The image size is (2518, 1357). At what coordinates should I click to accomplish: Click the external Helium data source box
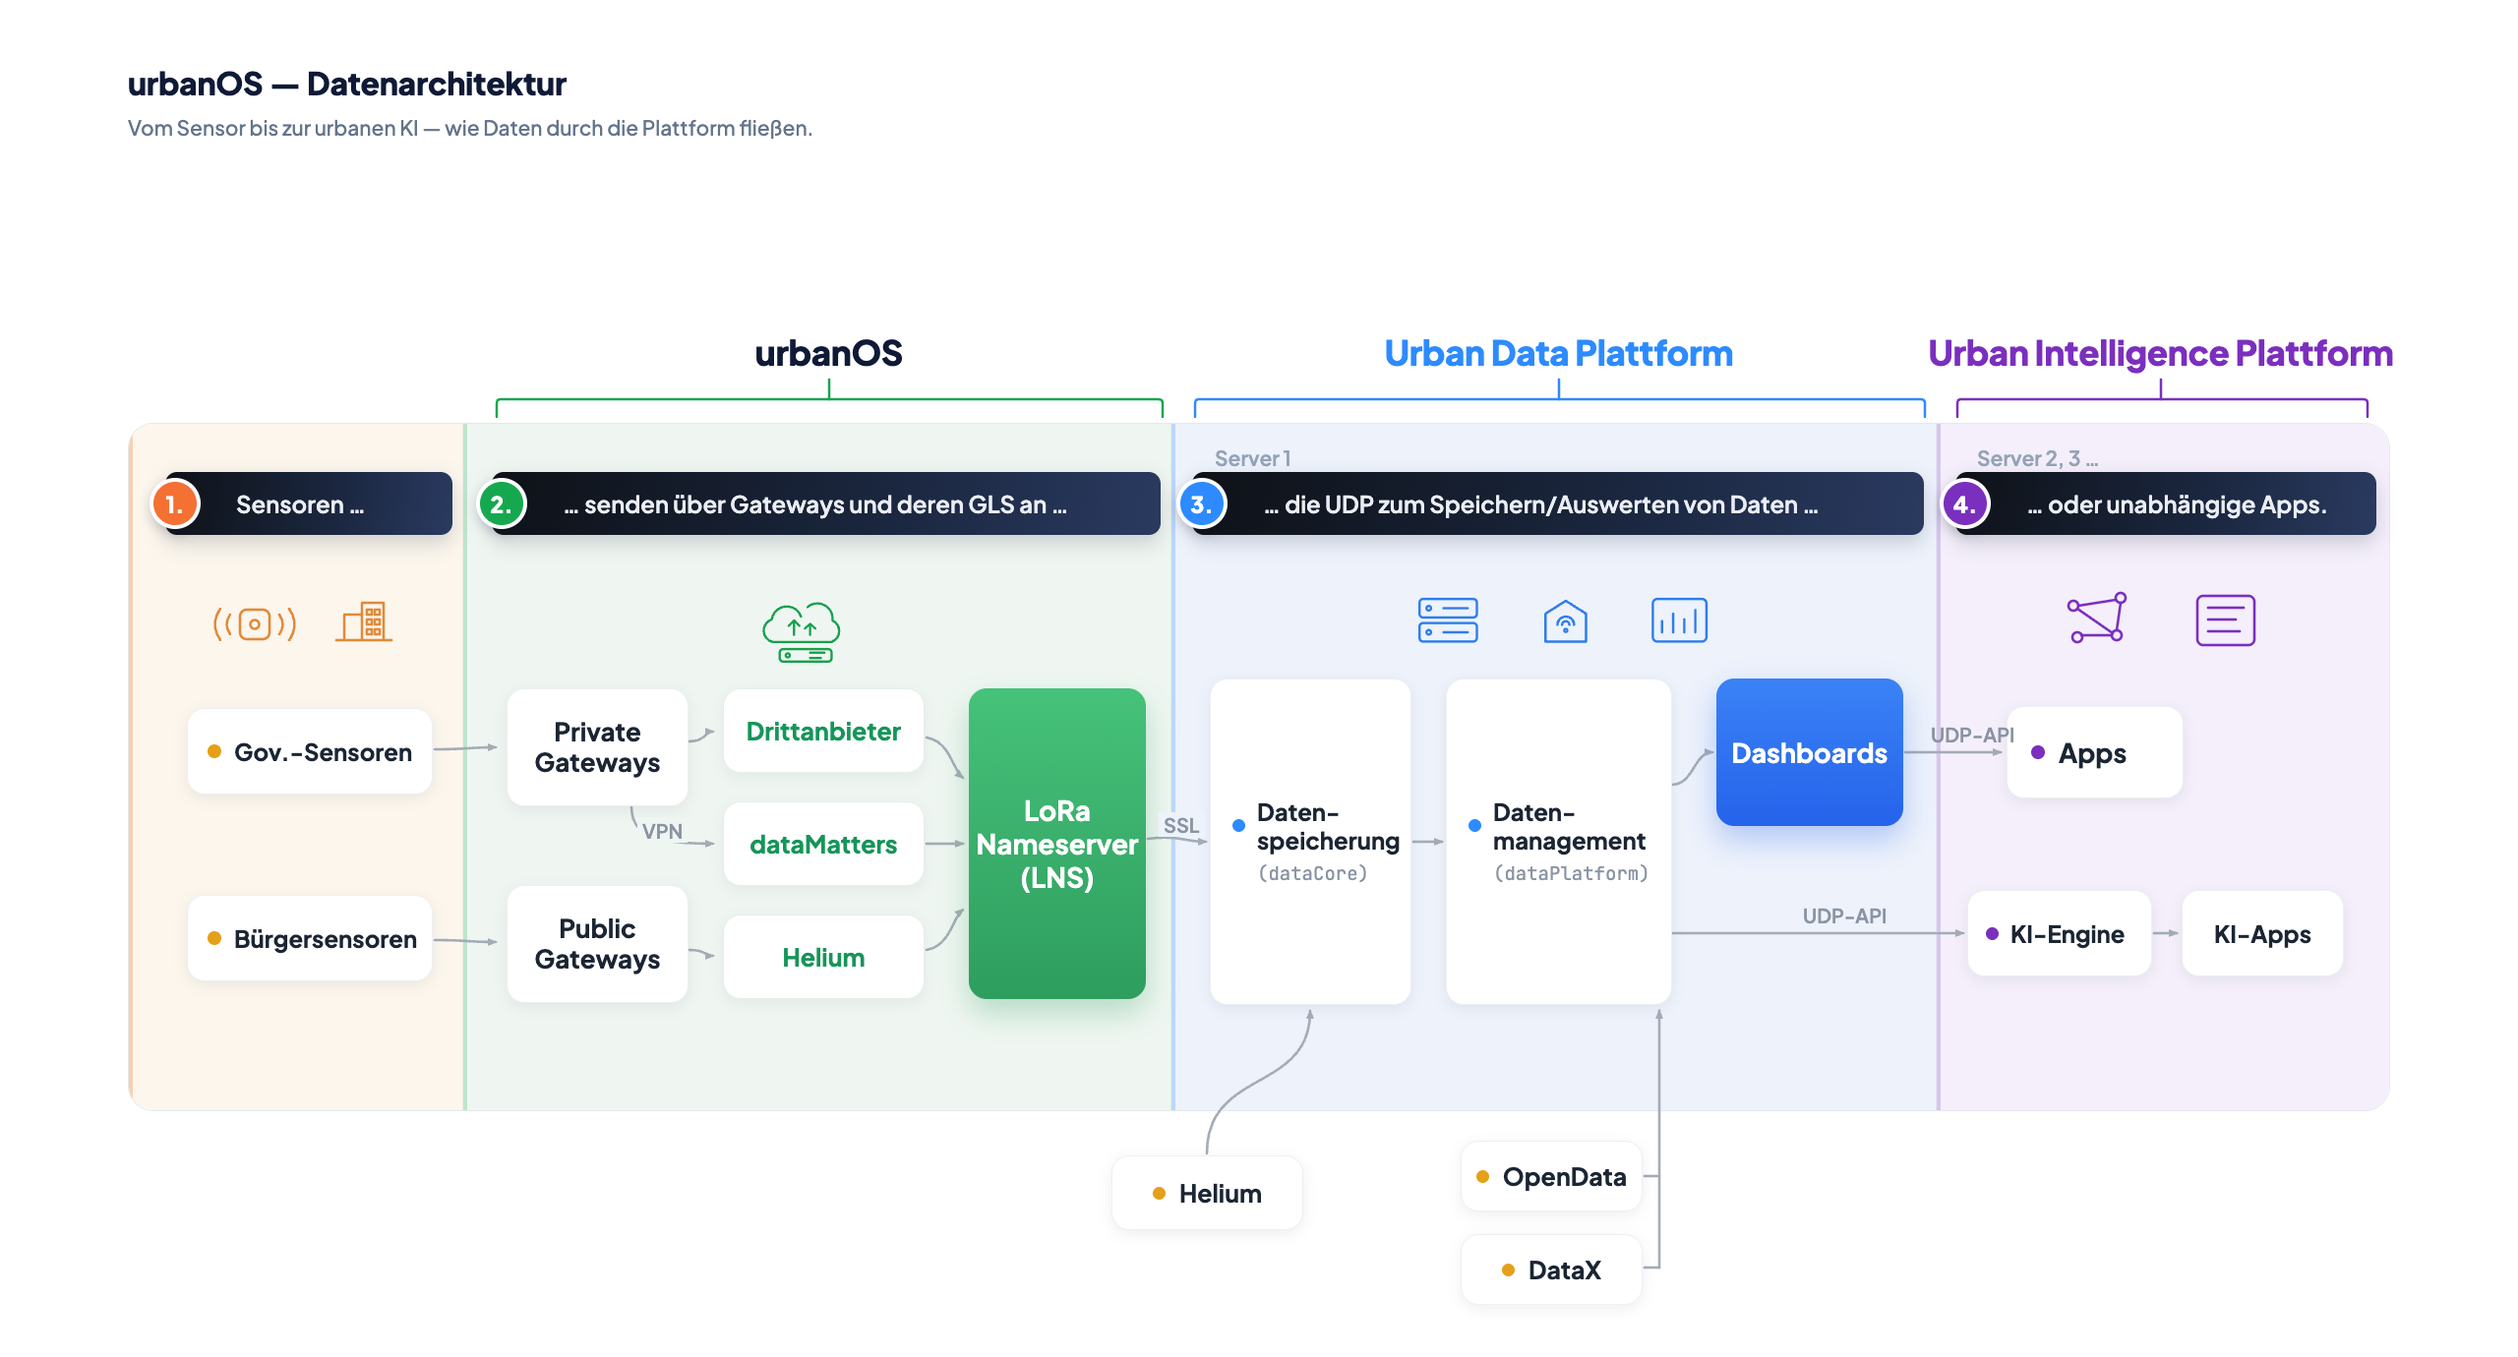tap(1207, 1194)
